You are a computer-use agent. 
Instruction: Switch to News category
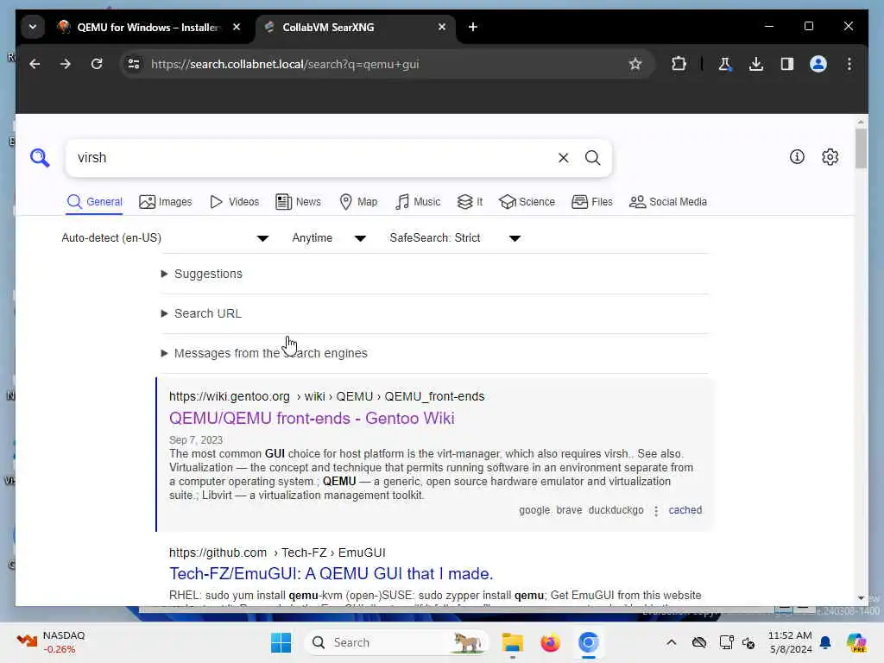tap(298, 202)
